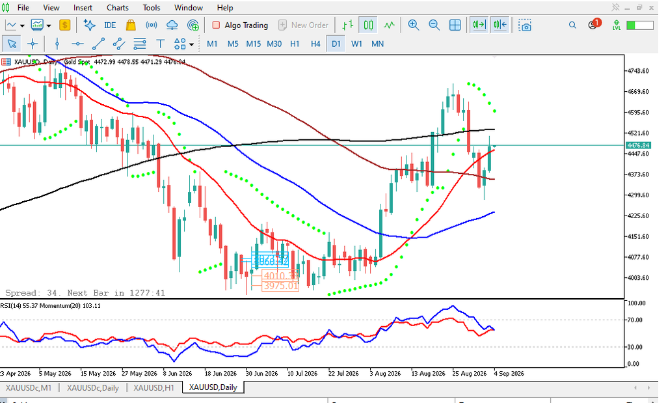Open the IDE MetaEditor button
This screenshot has height=403, width=666.
pyautogui.click(x=110, y=25)
